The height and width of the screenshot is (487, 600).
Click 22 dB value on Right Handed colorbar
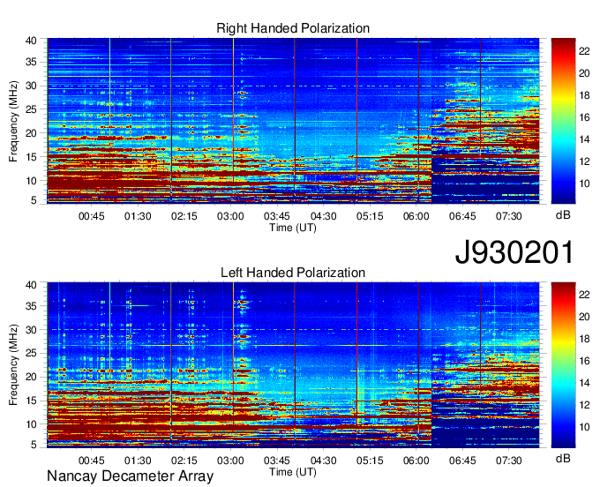point(584,50)
